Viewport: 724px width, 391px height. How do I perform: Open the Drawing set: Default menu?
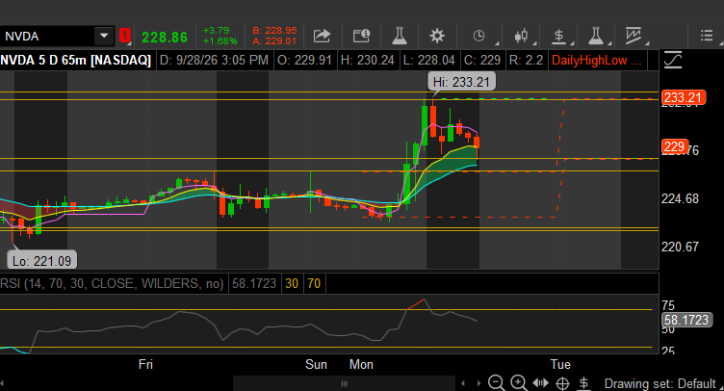[663, 383]
